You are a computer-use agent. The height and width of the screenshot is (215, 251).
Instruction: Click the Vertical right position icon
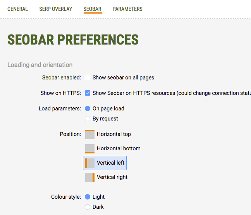(90, 177)
